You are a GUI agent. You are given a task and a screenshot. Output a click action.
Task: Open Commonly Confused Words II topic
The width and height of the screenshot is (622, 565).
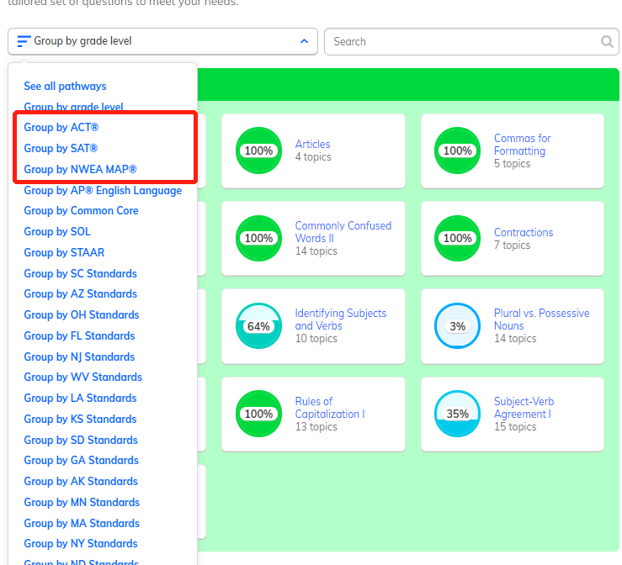(343, 232)
